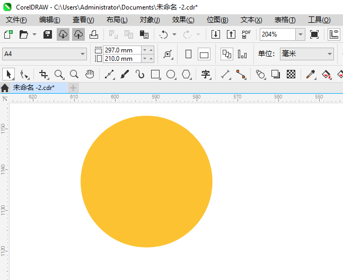343x280 pixels.
Task: Activate the Text tool
Action: coord(206,74)
